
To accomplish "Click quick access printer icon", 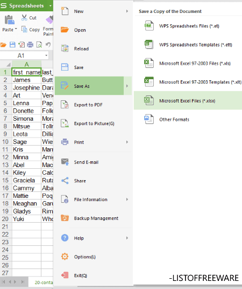I will (x=30, y=45).
